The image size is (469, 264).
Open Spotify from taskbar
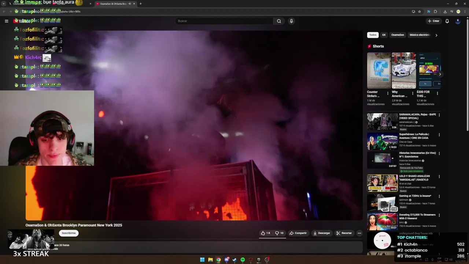243,260
